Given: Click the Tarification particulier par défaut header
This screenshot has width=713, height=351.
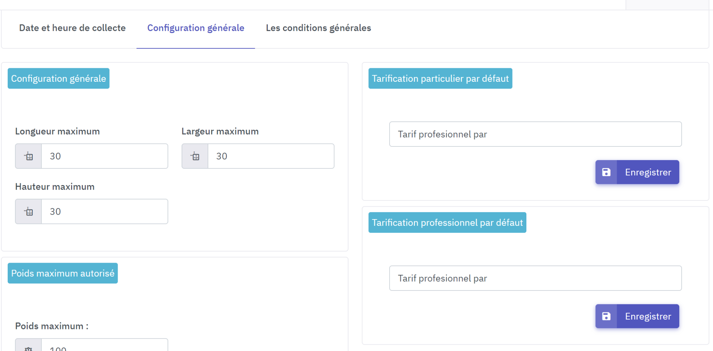Looking at the screenshot, I should (440, 79).
